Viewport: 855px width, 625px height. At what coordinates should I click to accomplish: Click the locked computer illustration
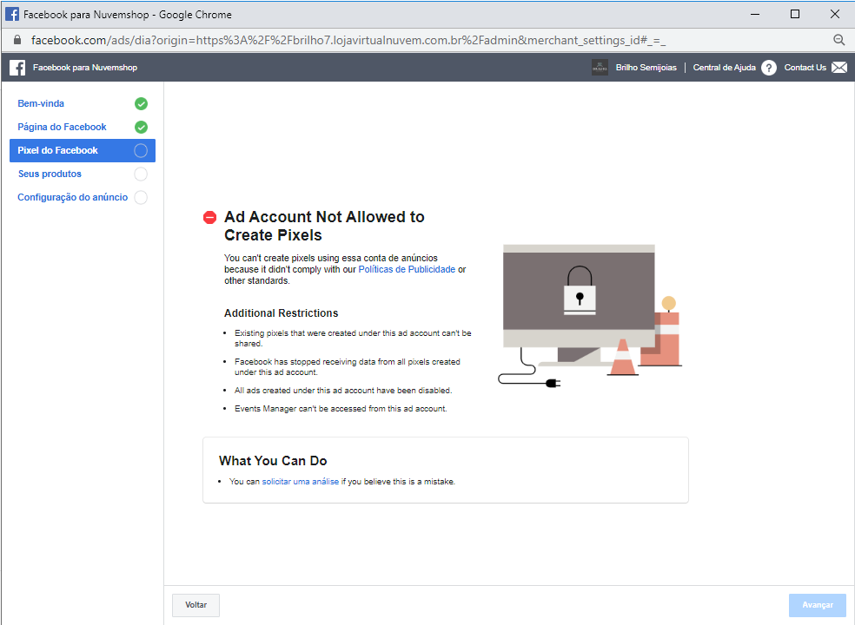click(590, 317)
